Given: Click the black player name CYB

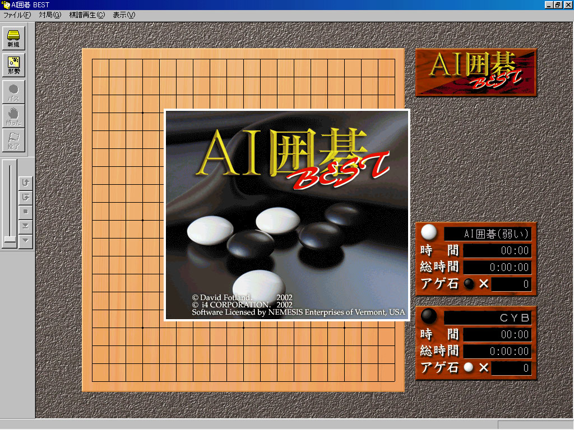Looking at the screenshot, I should (x=487, y=318).
